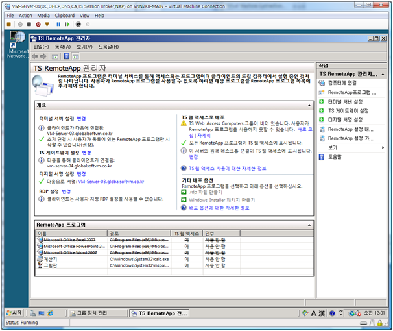393x331 pixels.
Task: Open the VM-Server-03.globalsoftvm.co.kr certificate link
Action: coord(111,182)
